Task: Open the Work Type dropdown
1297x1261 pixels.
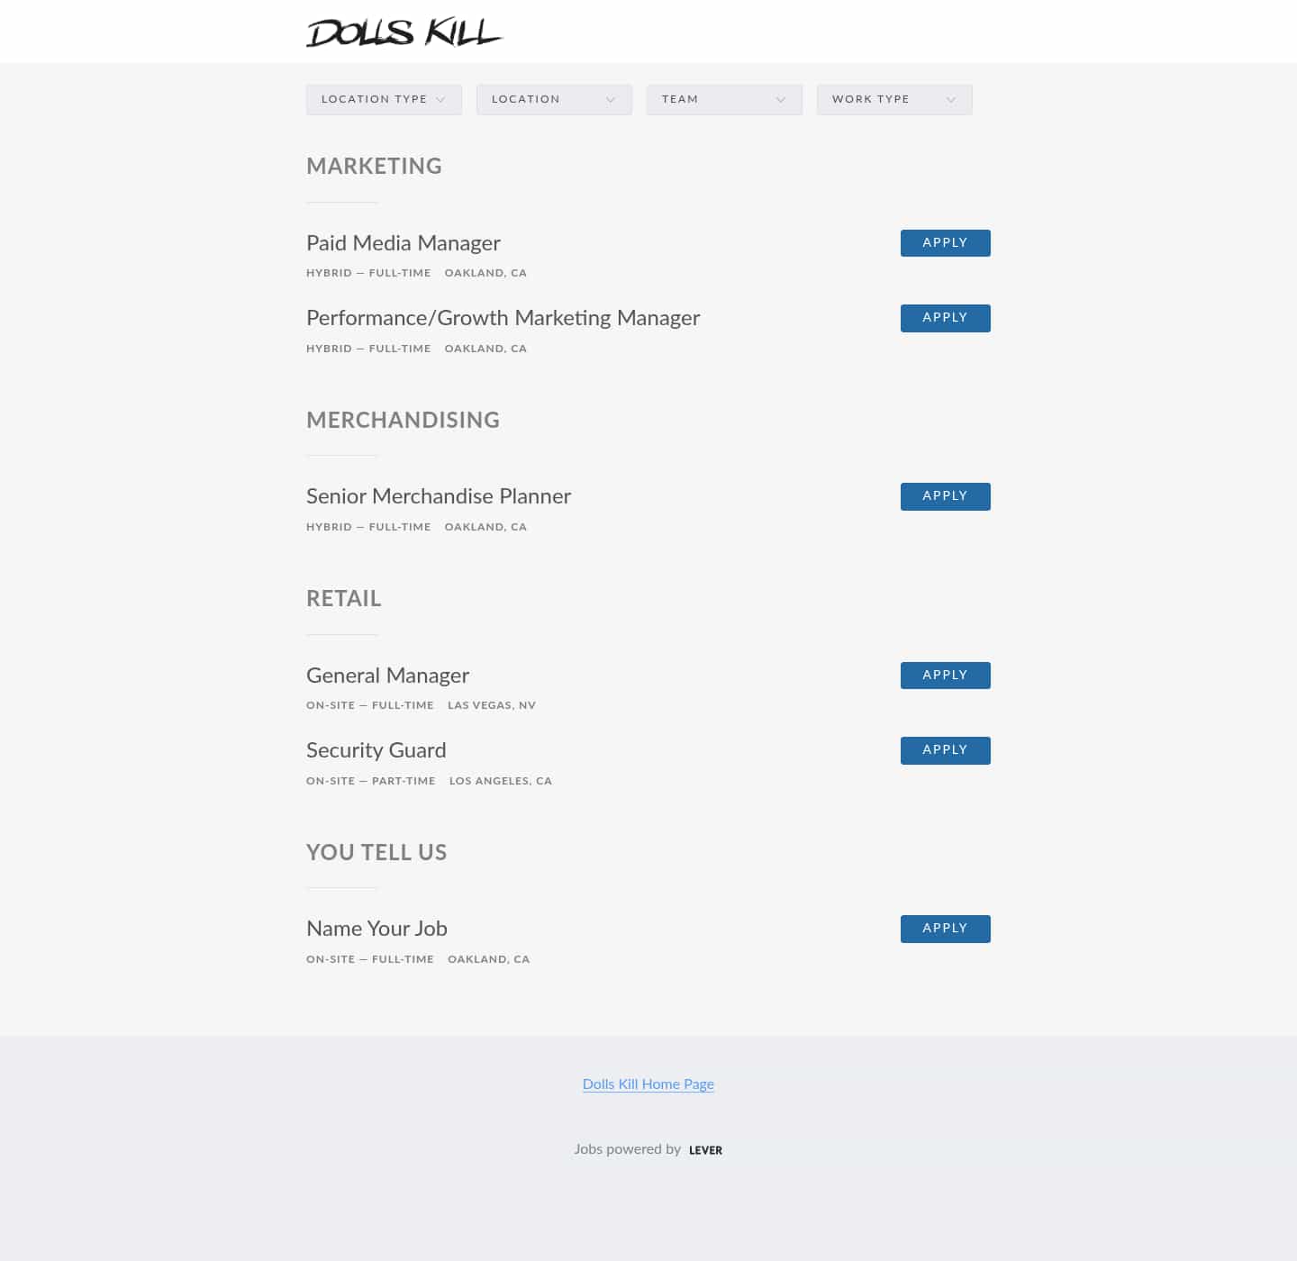Action: coord(893,99)
